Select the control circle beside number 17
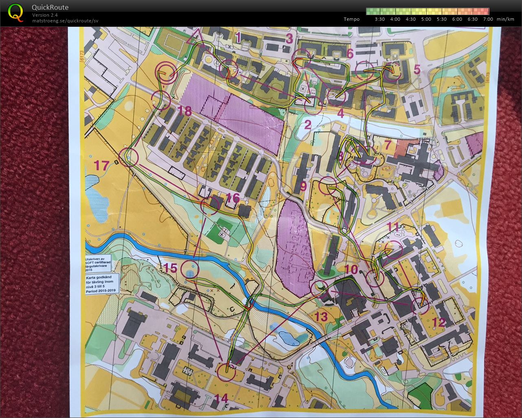The width and height of the screenshot is (522, 418). (128, 157)
